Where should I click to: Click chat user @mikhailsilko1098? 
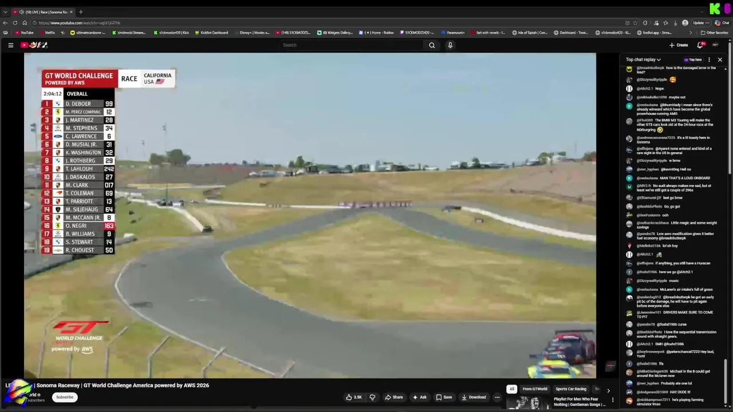tap(652, 97)
